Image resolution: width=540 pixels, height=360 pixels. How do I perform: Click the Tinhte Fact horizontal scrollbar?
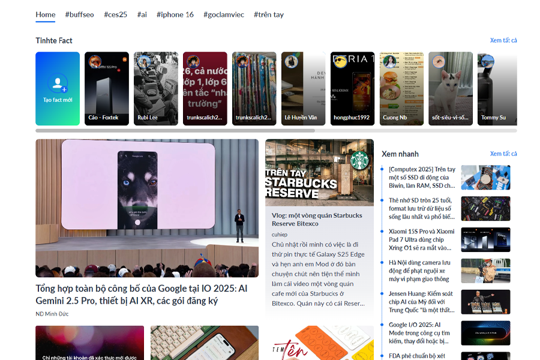(175, 131)
